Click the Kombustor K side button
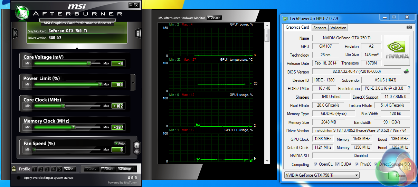Image resolution: width=418 pixels, height=187 pixels. pyautogui.click(x=16, y=33)
